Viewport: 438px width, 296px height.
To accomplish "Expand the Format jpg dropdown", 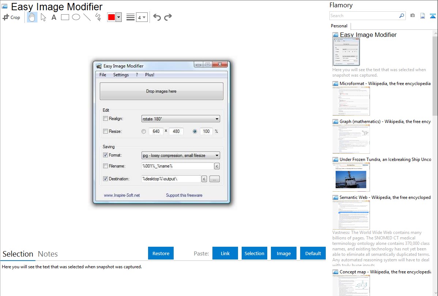I will (181, 155).
